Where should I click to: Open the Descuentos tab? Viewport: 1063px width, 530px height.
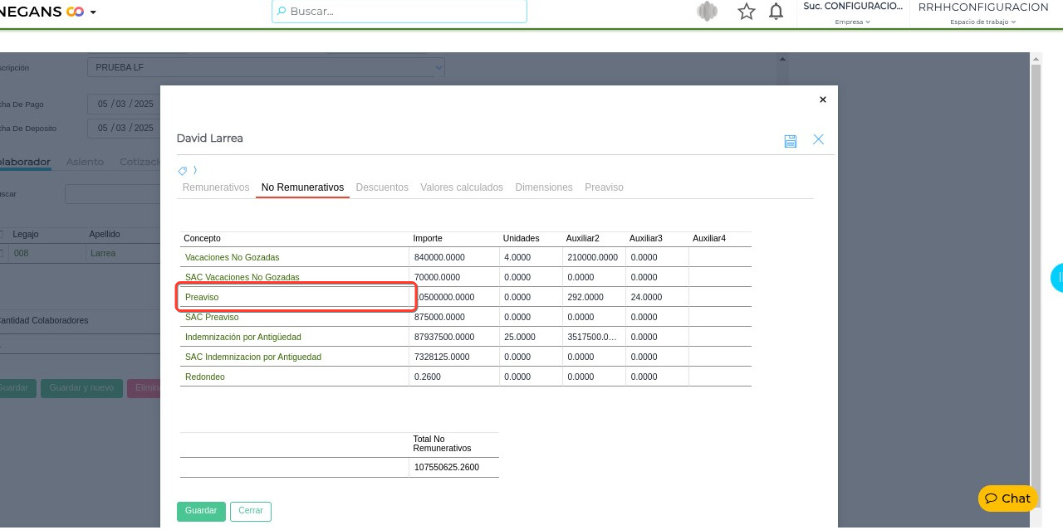tap(382, 187)
